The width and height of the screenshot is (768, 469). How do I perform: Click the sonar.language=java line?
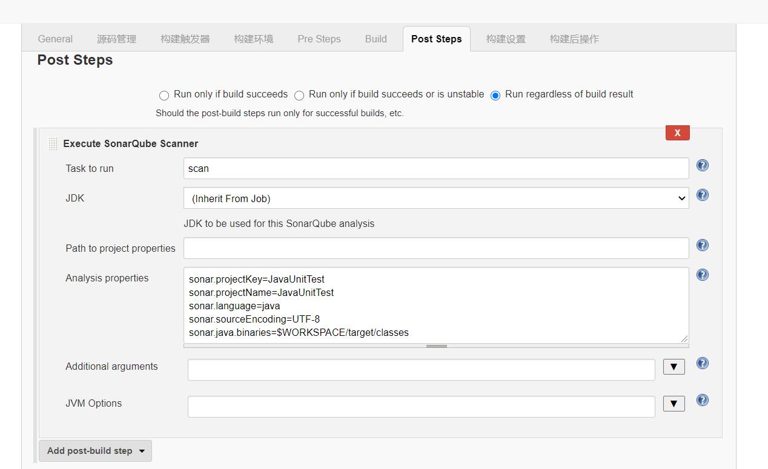click(x=234, y=306)
